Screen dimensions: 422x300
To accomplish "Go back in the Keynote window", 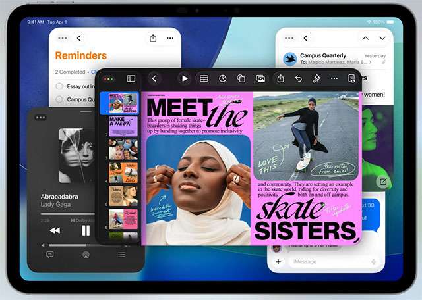I will (154, 78).
